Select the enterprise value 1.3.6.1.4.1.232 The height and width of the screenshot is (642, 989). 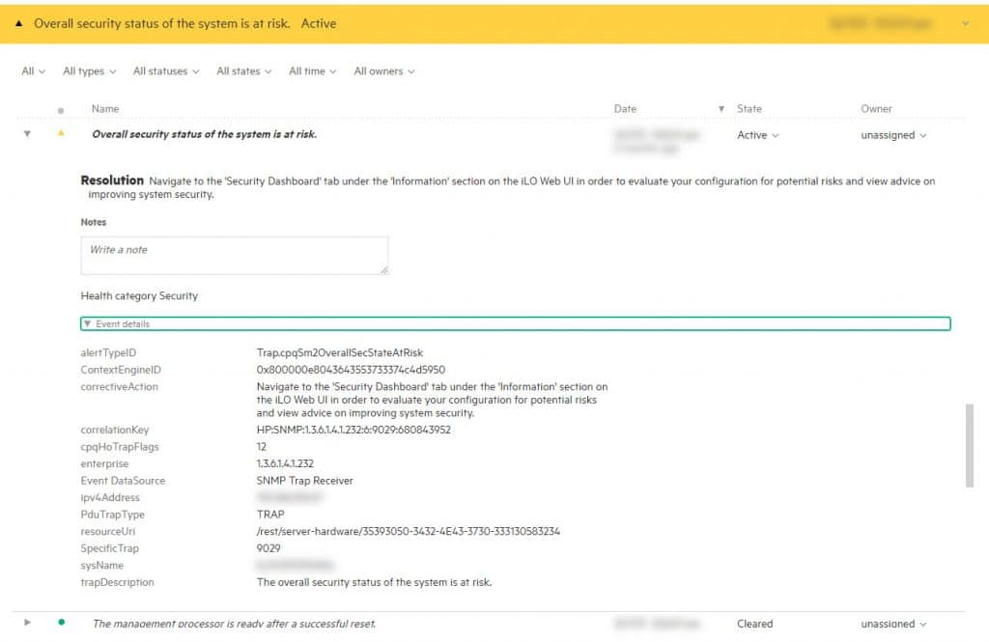285,463
